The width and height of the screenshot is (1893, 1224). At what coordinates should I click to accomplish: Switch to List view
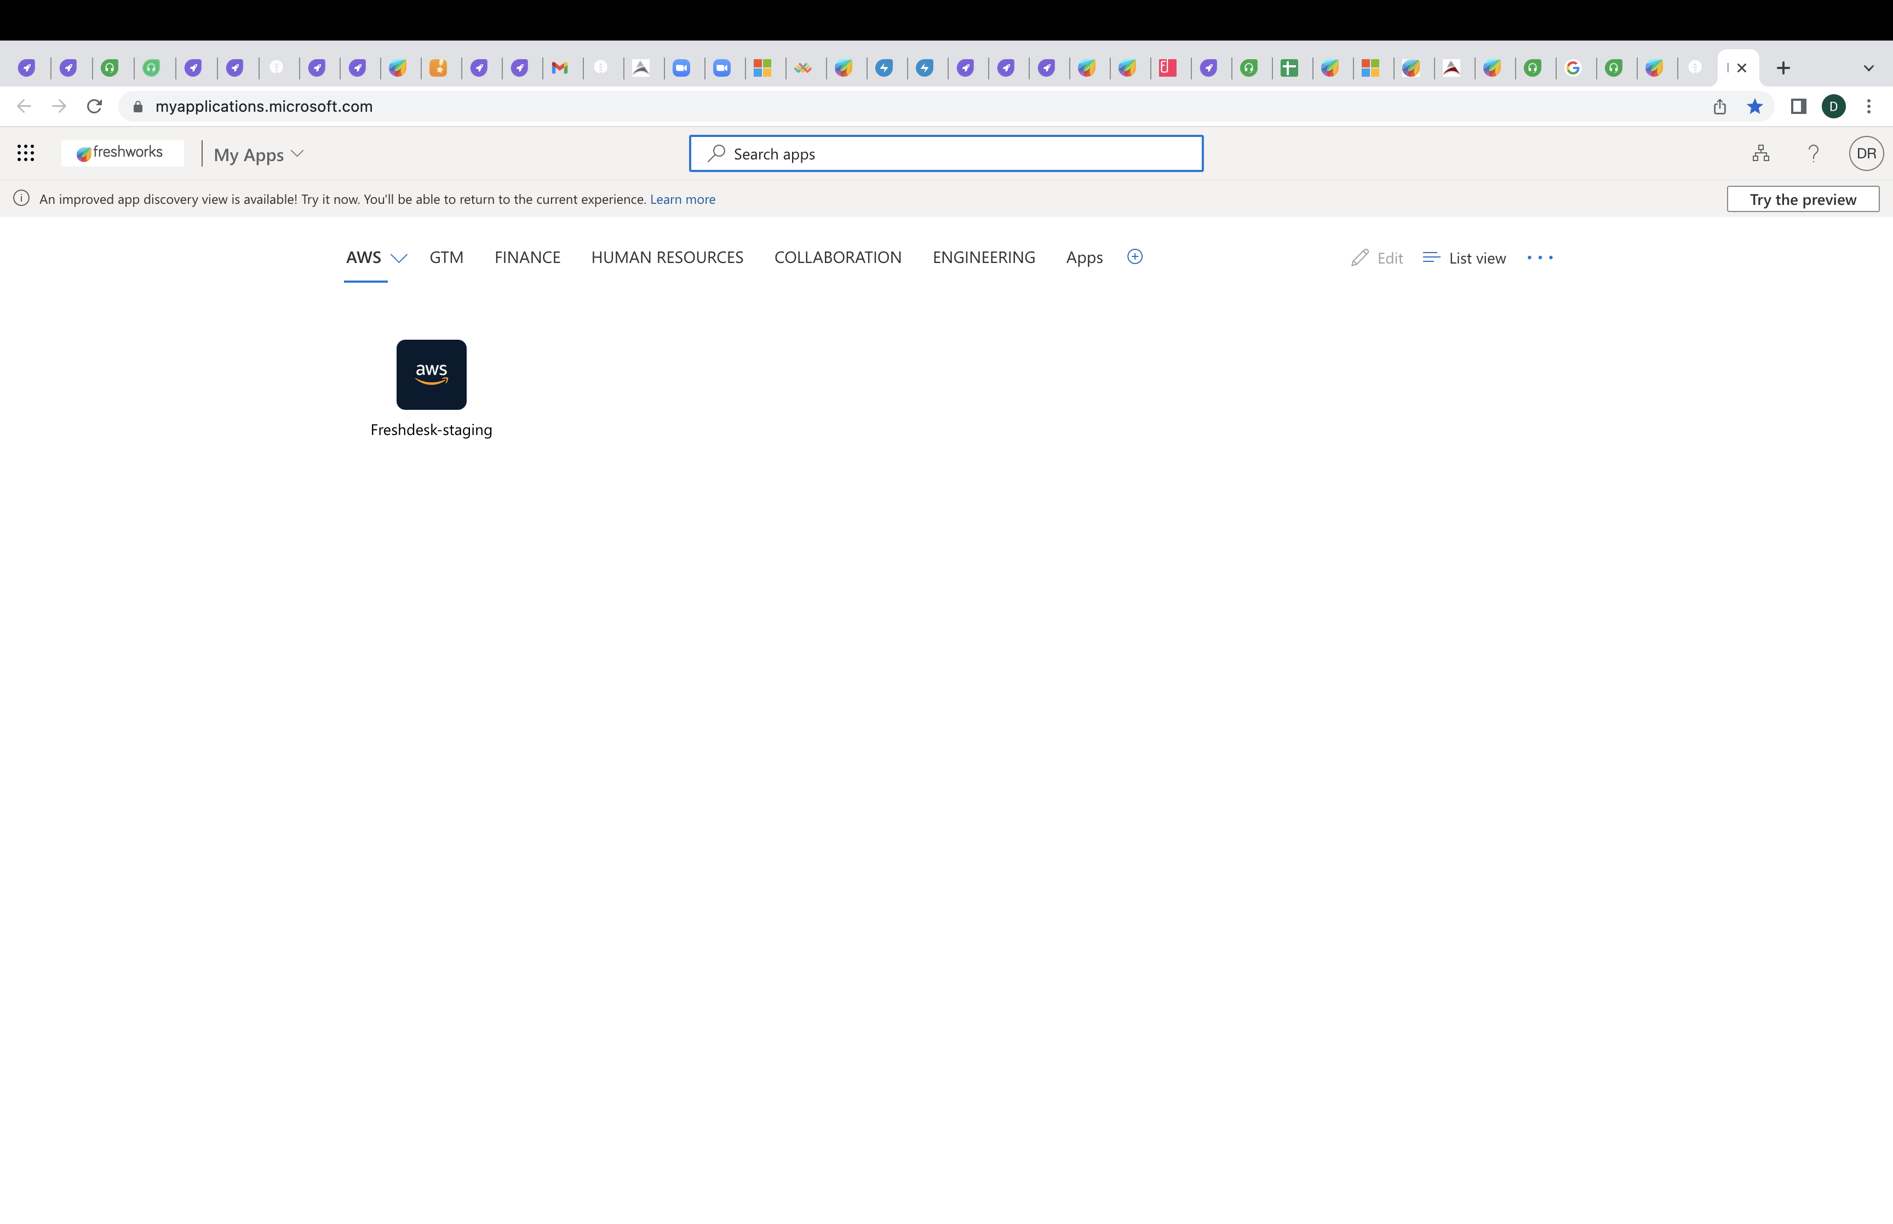coord(1464,258)
